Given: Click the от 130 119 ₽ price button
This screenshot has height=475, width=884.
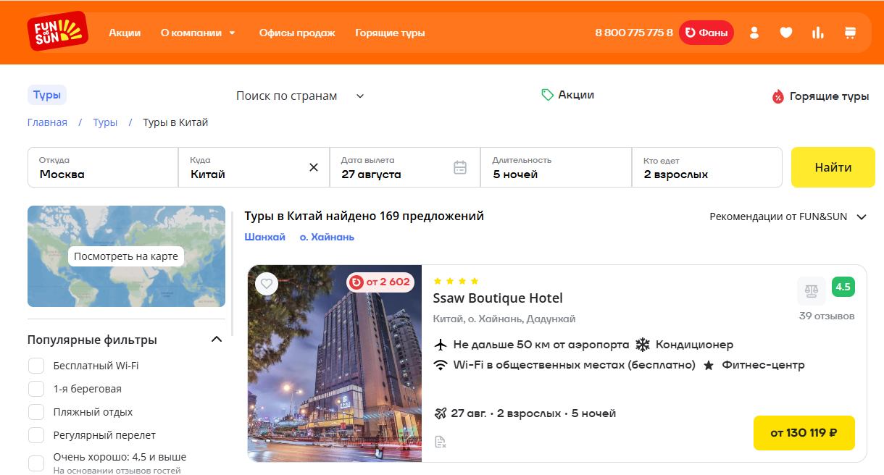Looking at the screenshot, I should click(804, 433).
